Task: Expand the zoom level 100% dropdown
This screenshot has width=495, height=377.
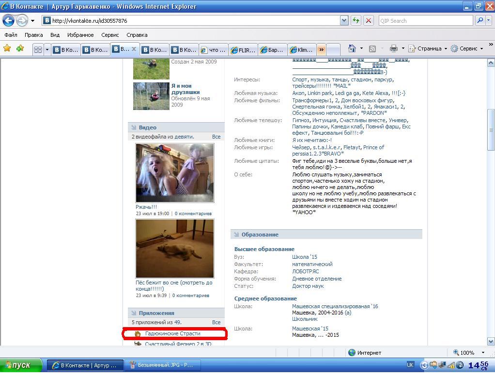Action: (x=482, y=352)
